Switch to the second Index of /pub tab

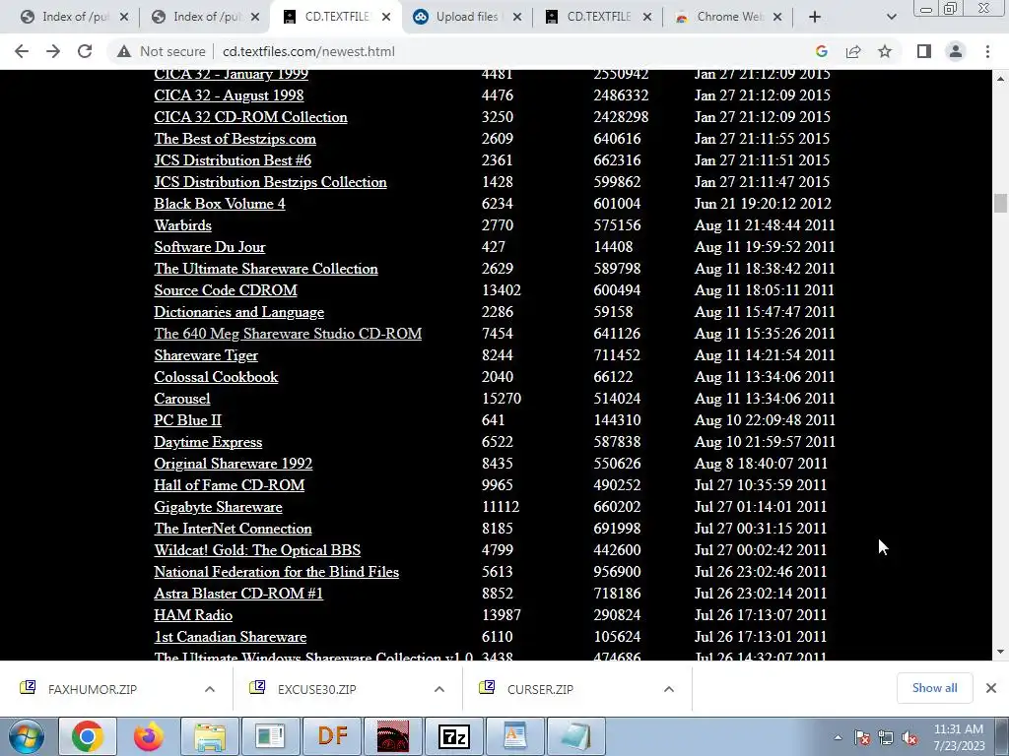coord(206,17)
